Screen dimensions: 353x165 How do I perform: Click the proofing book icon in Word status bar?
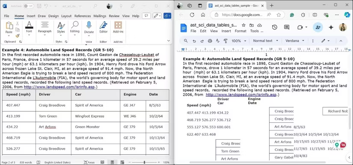pyautogui.click(x=38, y=162)
